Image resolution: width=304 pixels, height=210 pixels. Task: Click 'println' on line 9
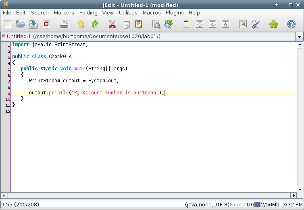(x=59, y=93)
